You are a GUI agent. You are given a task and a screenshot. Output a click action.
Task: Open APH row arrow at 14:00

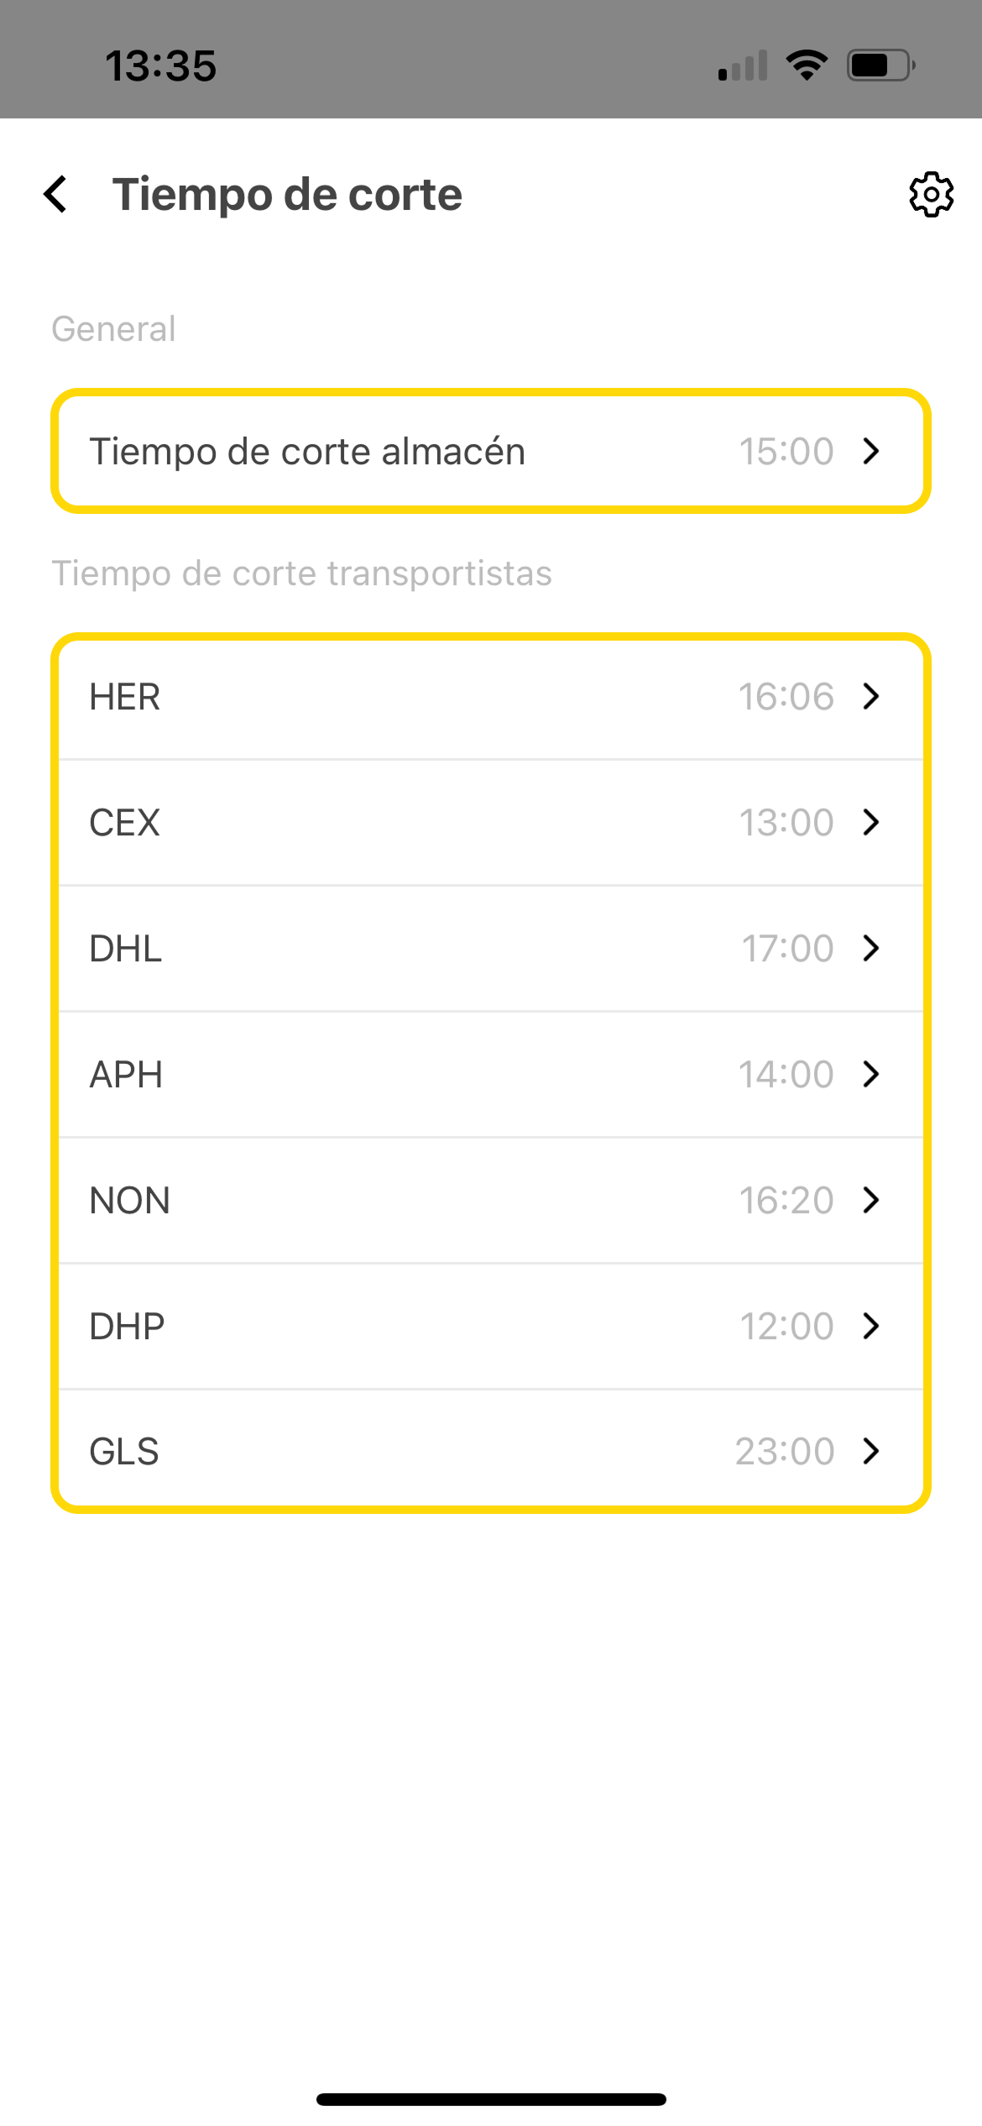(871, 1074)
